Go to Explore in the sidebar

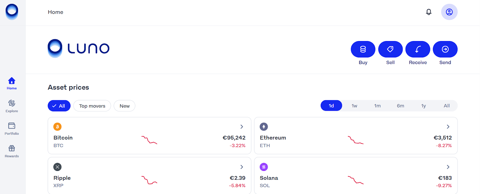point(12,106)
